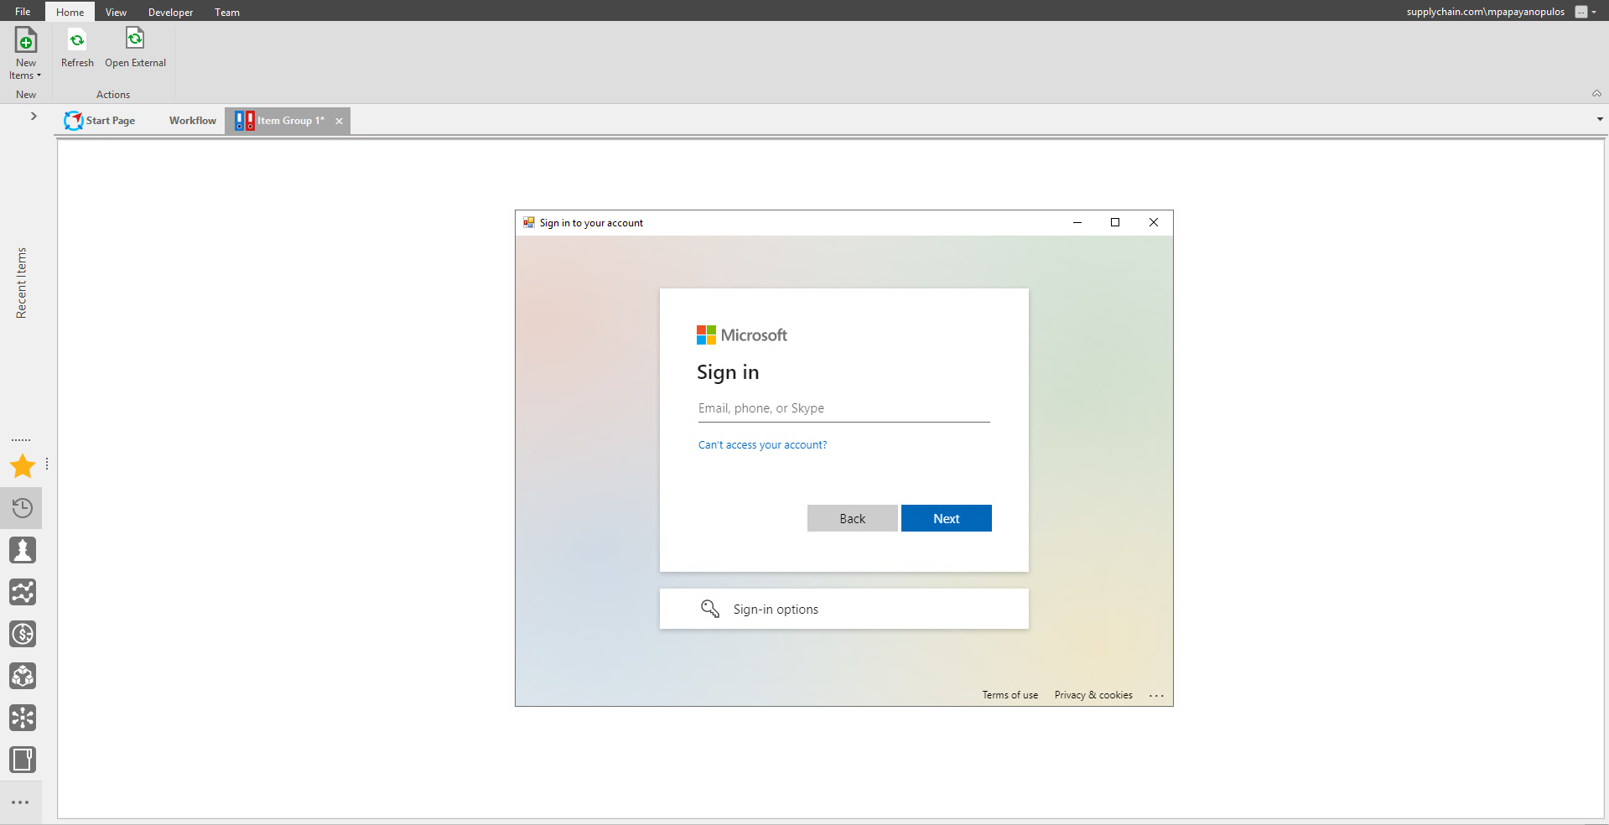Open the New Items dropdown
The width and height of the screenshot is (1609, 825).
[x=26, y=54]
